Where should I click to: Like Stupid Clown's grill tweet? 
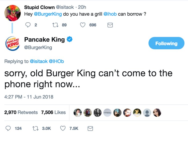tap(83, 25)
